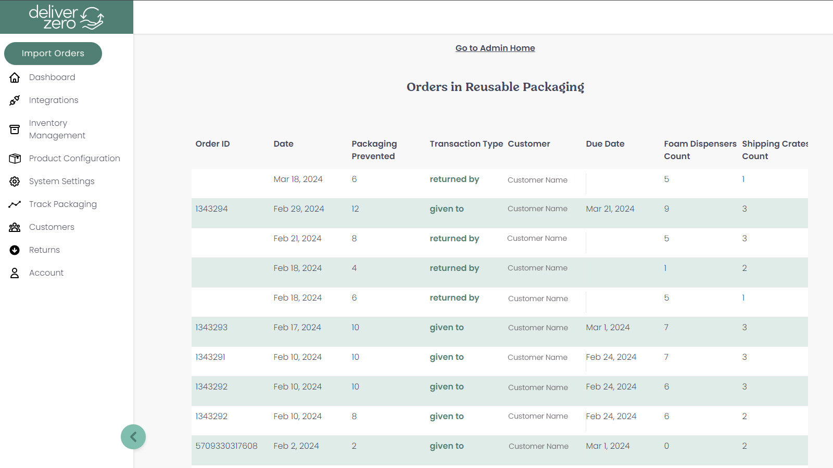The image size is (833, 468).
Task: Click the shipping crates count for Mar 18 order
Action: [x=743, y=179]
